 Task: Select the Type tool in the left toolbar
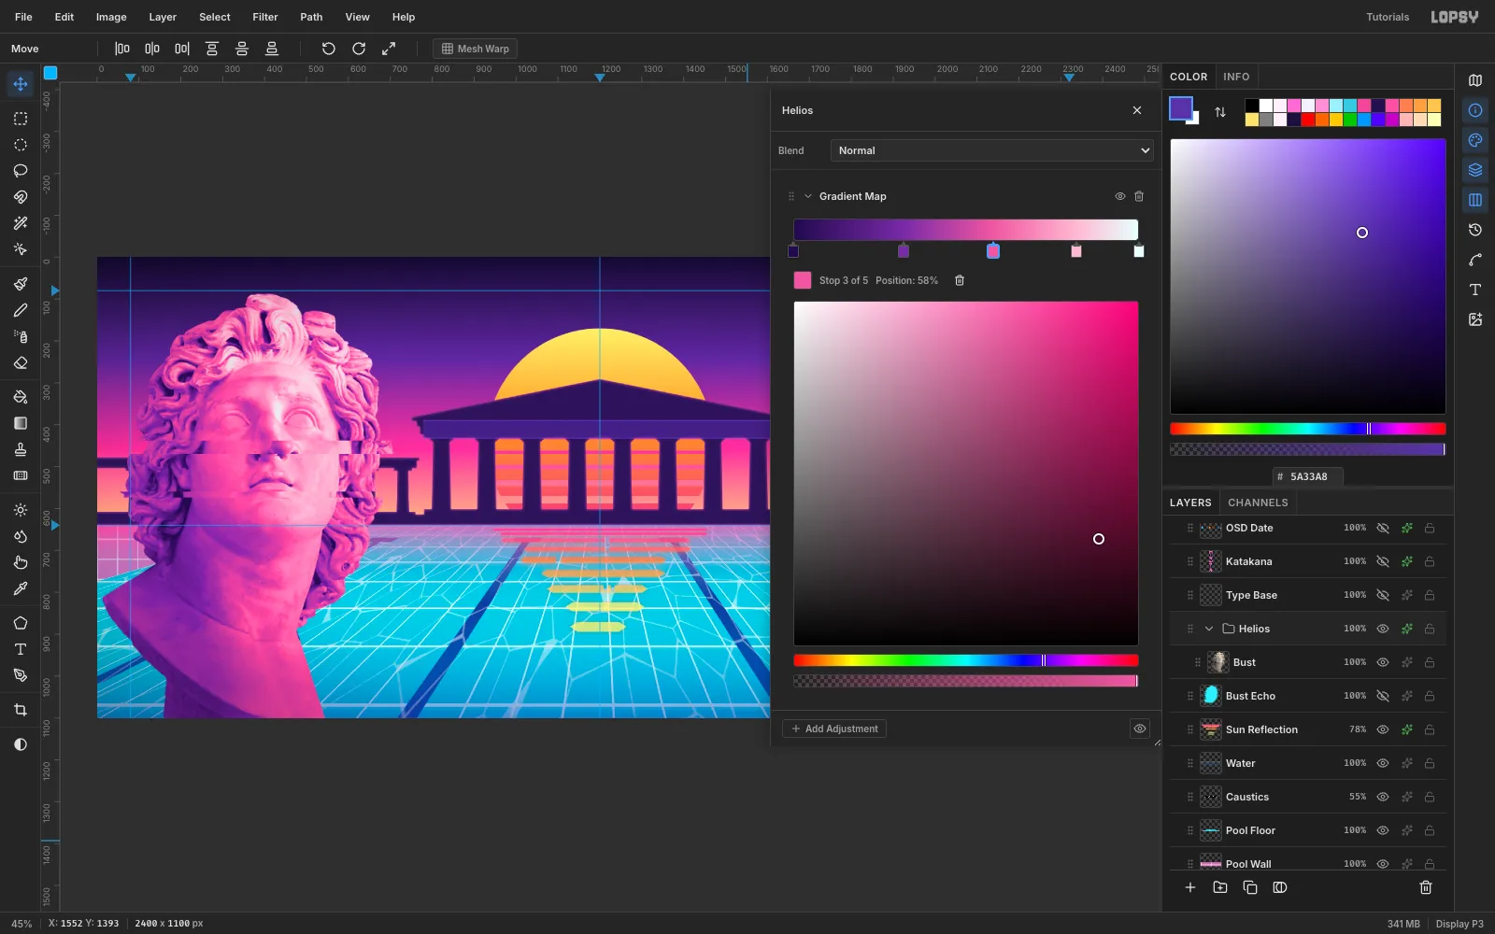tap(20, 649)
